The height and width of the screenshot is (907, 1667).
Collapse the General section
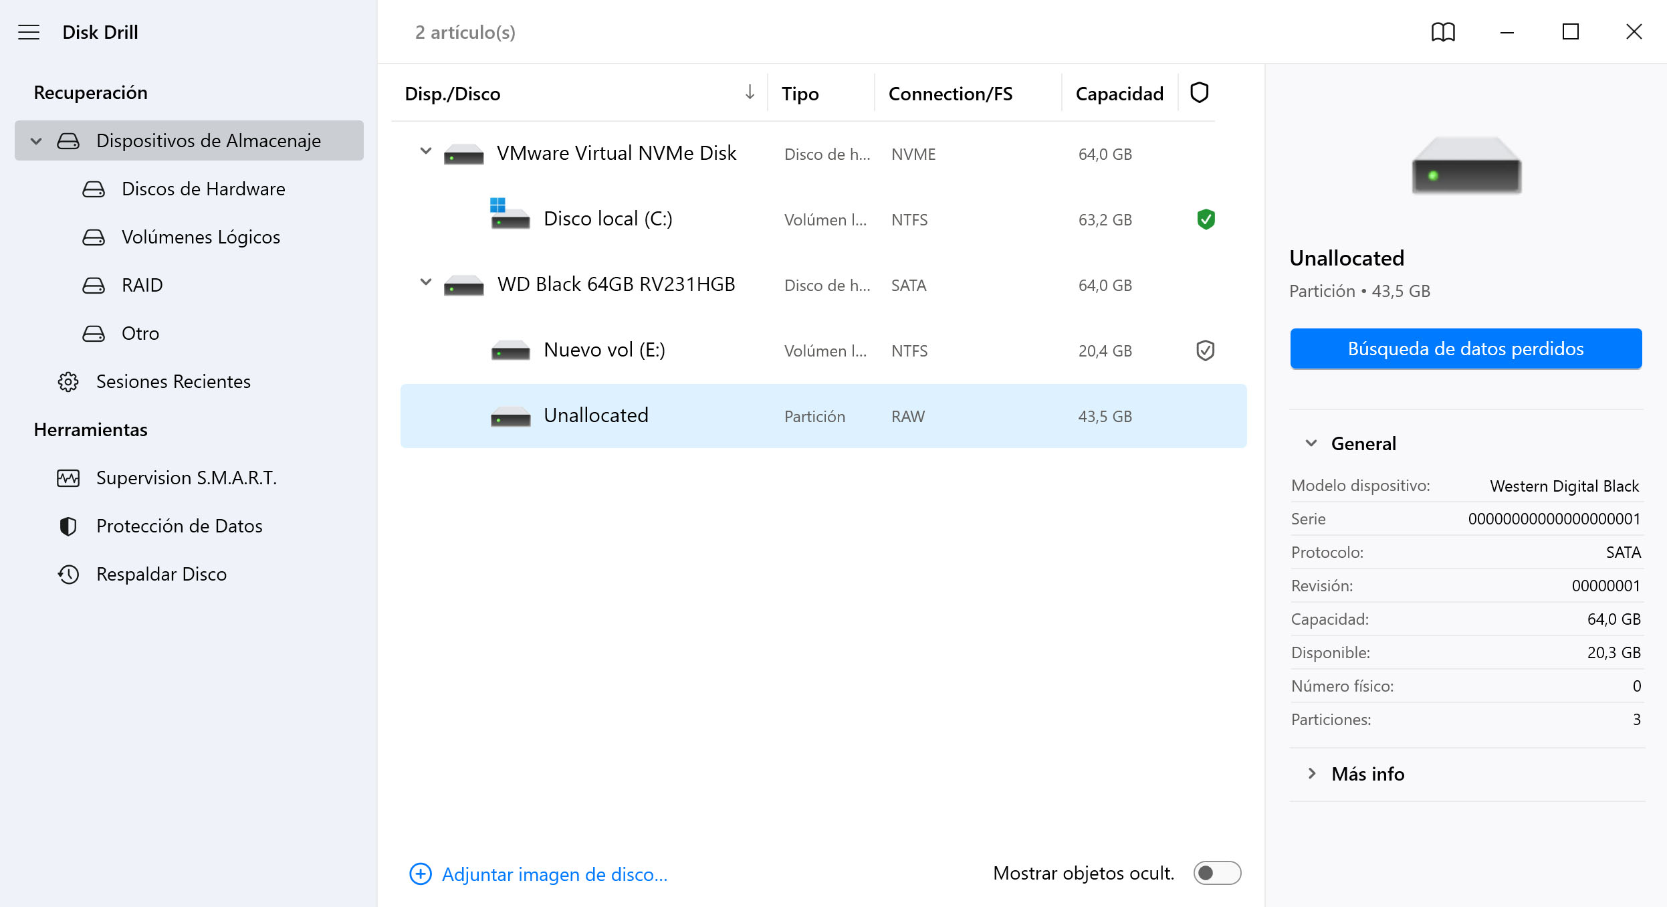pyautogui.click(x=1311, y=443)
